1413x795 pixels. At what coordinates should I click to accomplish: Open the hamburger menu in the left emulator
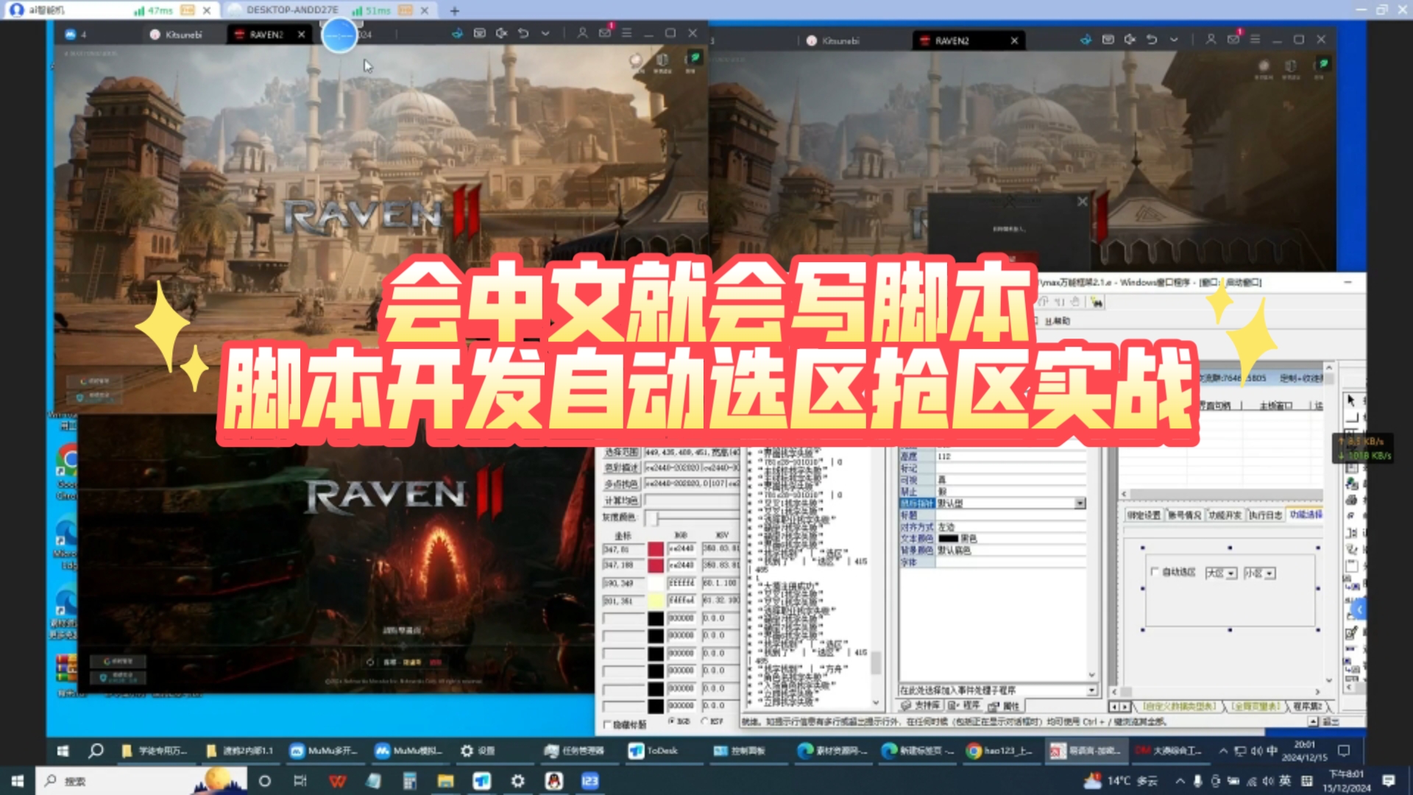pyautogui.click(x=627, y=33)
